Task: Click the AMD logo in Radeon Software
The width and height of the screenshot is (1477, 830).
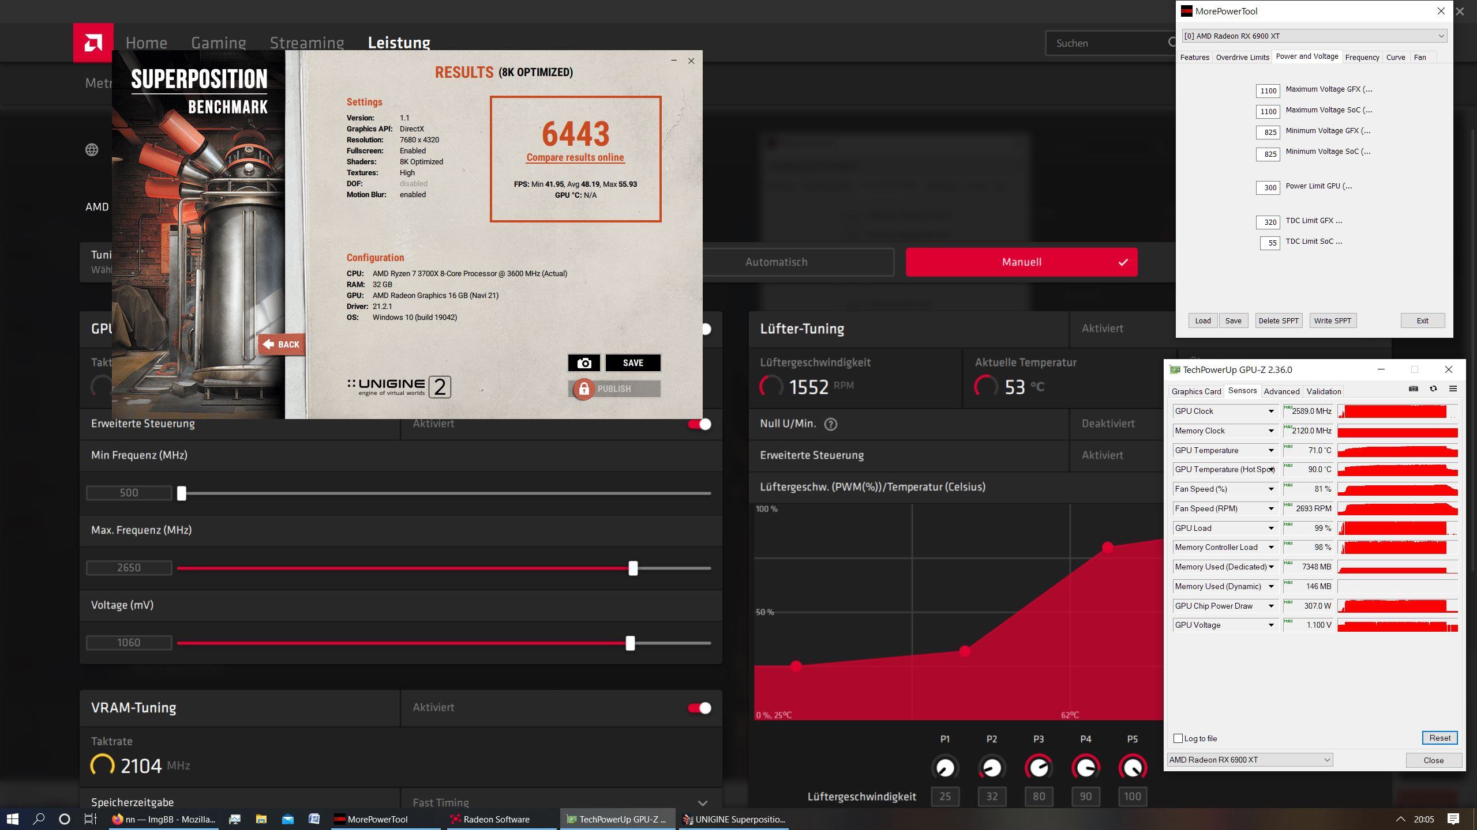Action: tap(93, 43)
